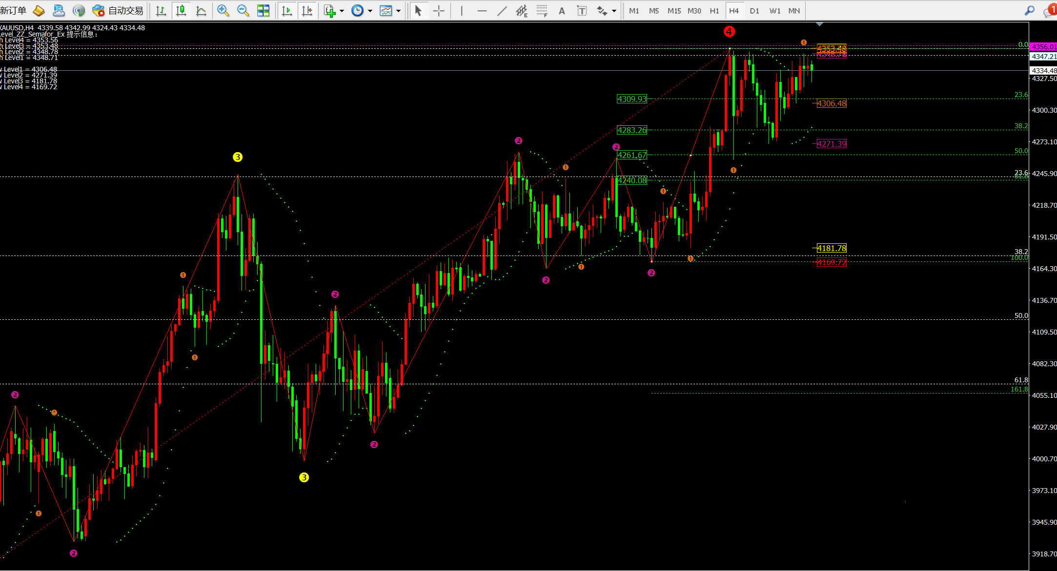Open the search magnifier icon
The width and height of the screenshot is (1057, 571).
tap(1029, 10)
